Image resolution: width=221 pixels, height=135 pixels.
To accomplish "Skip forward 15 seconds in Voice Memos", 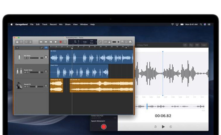I will pos(171,127).
